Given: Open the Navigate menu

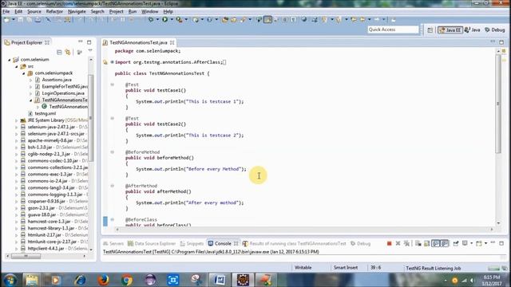Looking at the screenshot, I should pyautogui.click(x=77, y=11).
